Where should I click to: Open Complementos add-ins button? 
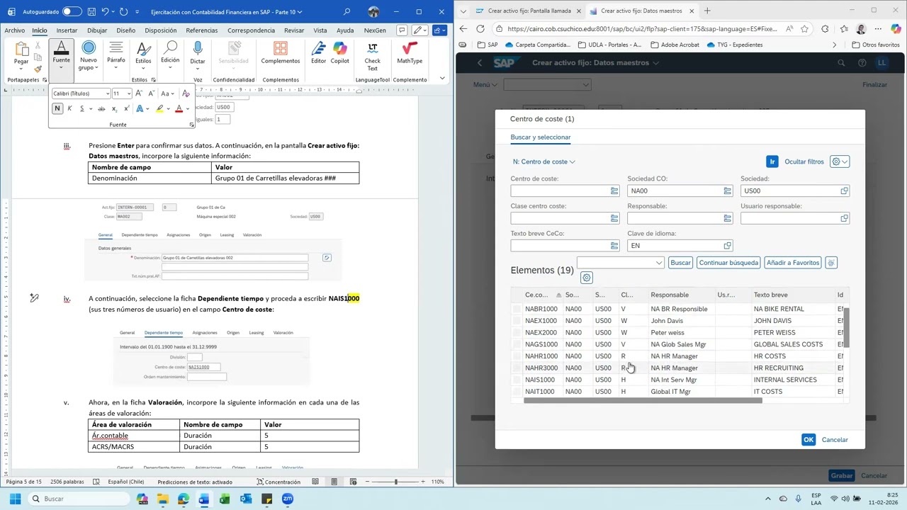(281, 53)
